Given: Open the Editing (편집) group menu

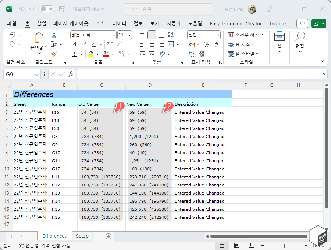Looking at the screenshot, I should (x=300, y=42).
